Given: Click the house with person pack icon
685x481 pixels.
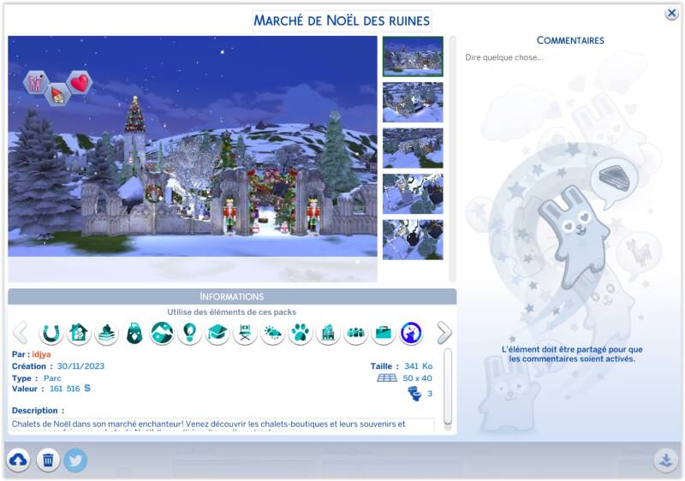Looking at the screenshot, I should 79,334.
